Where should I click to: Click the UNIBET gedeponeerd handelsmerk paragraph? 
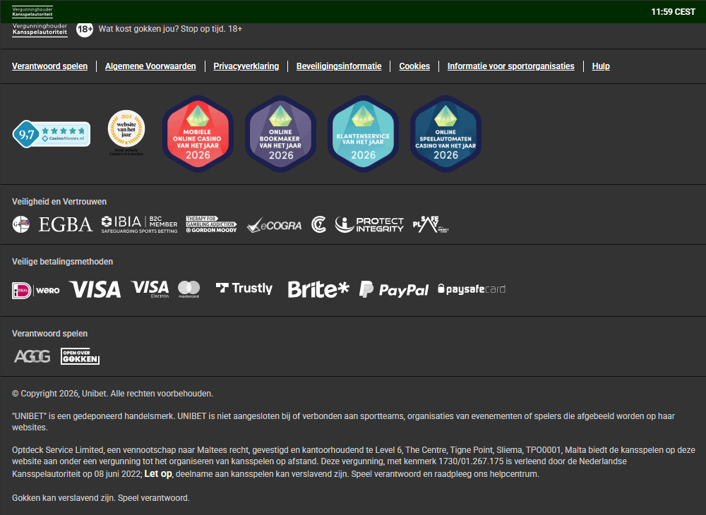(343, 421)
